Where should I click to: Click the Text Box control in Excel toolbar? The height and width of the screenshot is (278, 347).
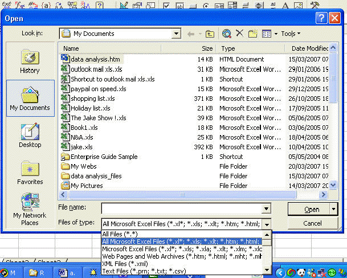pos(179,5)
